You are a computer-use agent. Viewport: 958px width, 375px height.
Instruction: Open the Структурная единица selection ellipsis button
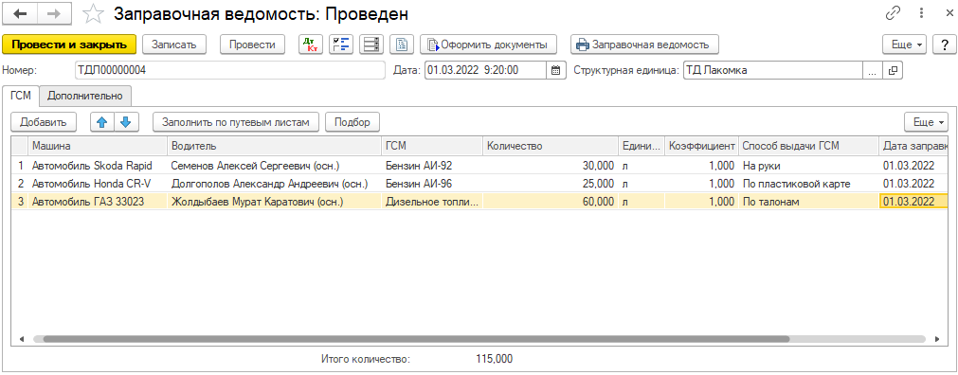(872, 70)
